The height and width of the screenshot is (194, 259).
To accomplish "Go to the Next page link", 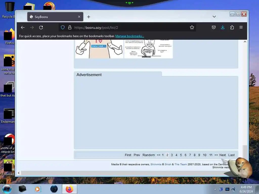I will pyautogui.click(x=223, y=155).
